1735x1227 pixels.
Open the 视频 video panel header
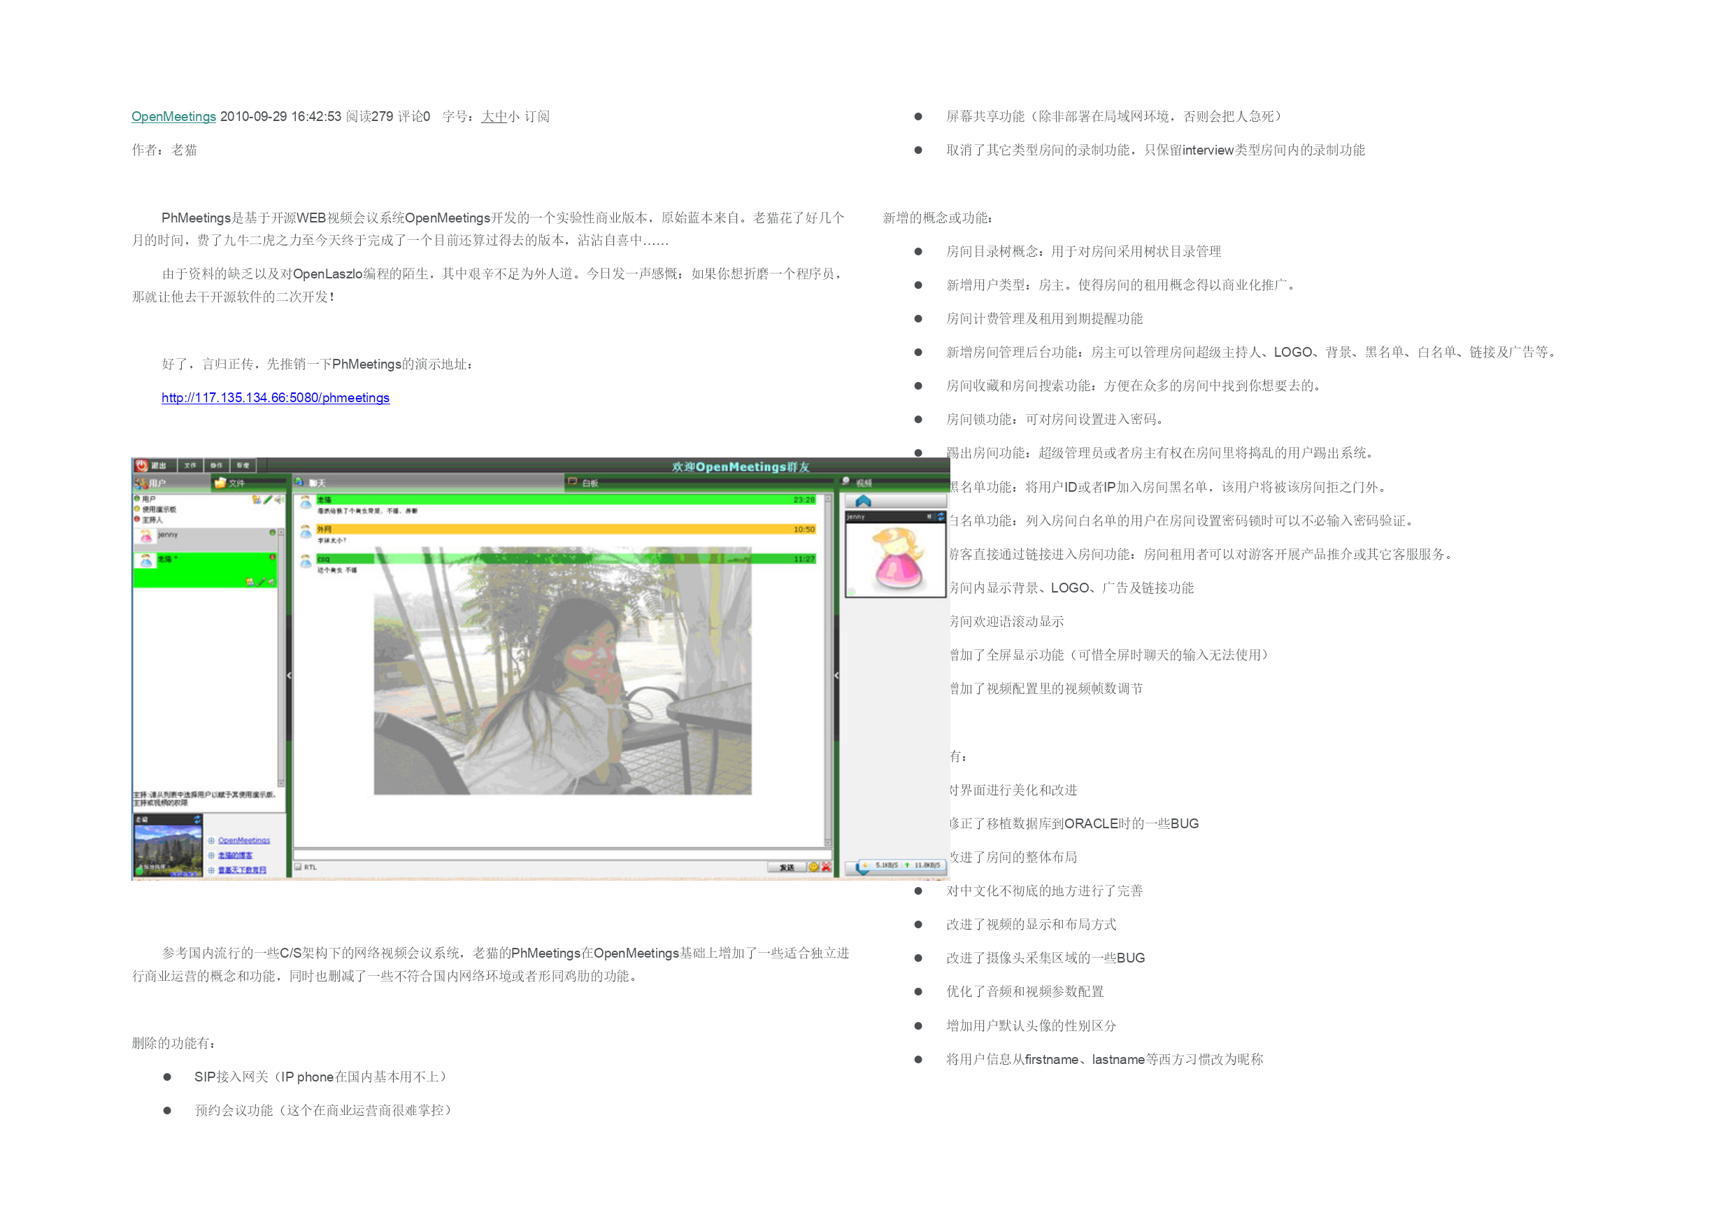tap(894, 482)
